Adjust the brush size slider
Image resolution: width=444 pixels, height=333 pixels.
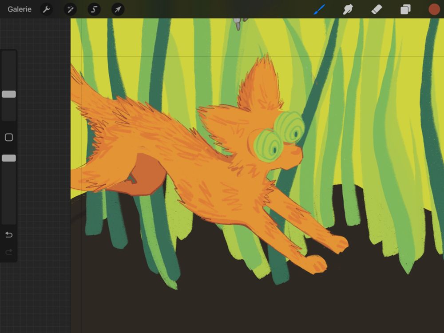pyautogui.click(x=8, y=94)
